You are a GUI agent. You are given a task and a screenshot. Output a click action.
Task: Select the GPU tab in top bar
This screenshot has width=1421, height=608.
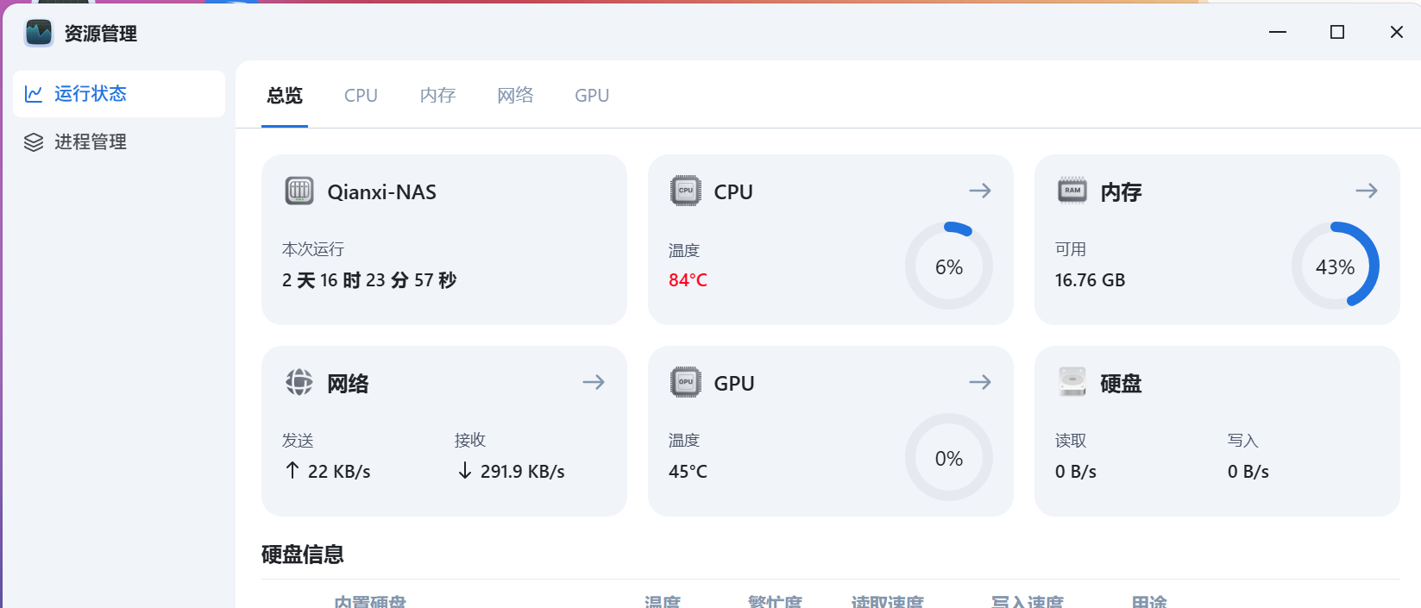(x=592, y=96)
